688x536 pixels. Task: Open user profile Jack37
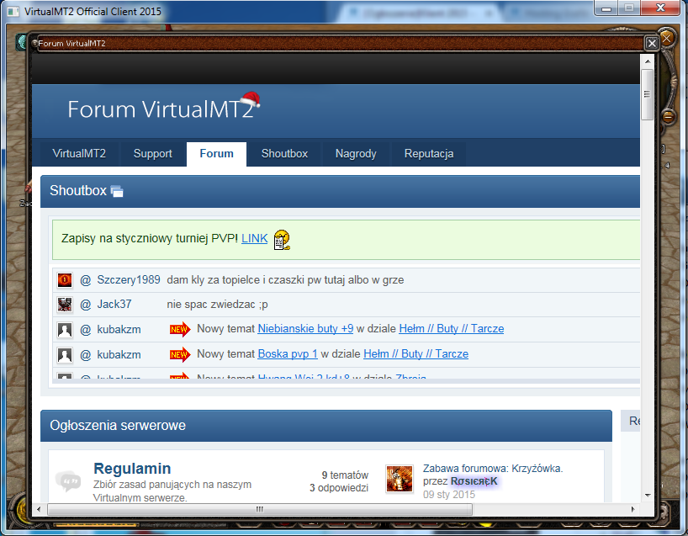(114, 305)
